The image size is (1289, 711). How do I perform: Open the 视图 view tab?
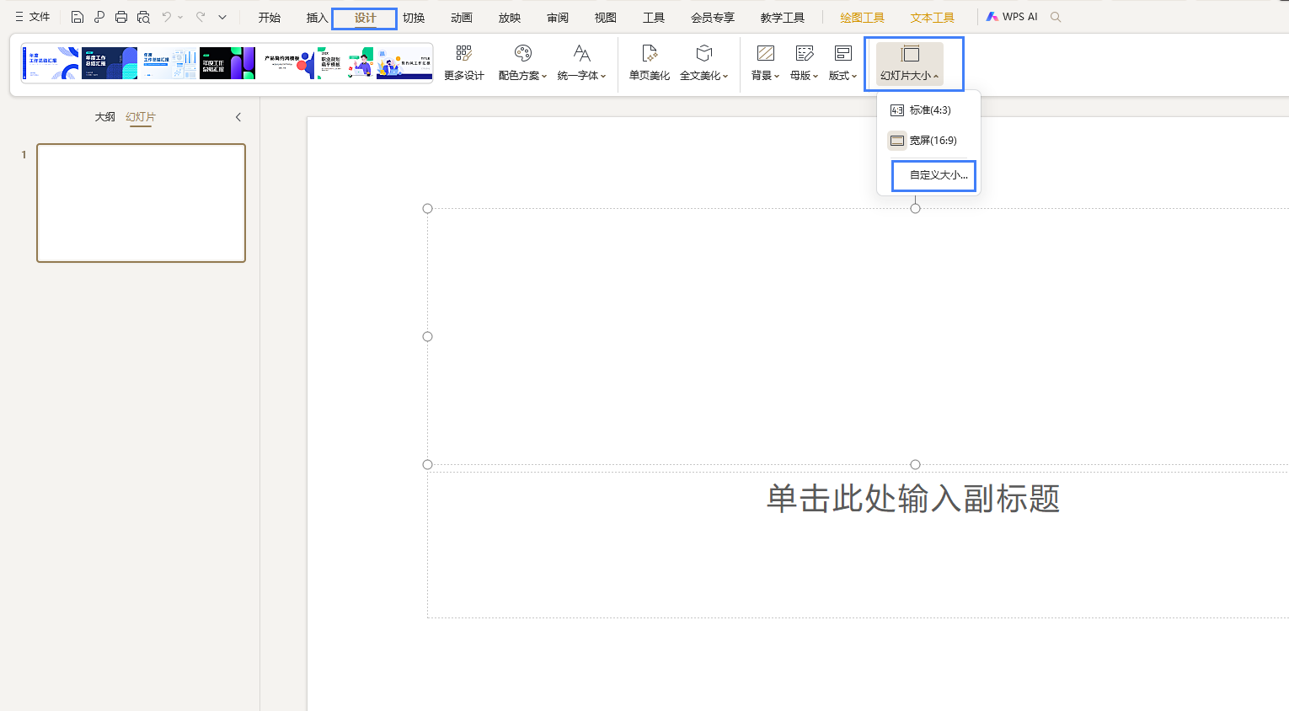point(606,18)
